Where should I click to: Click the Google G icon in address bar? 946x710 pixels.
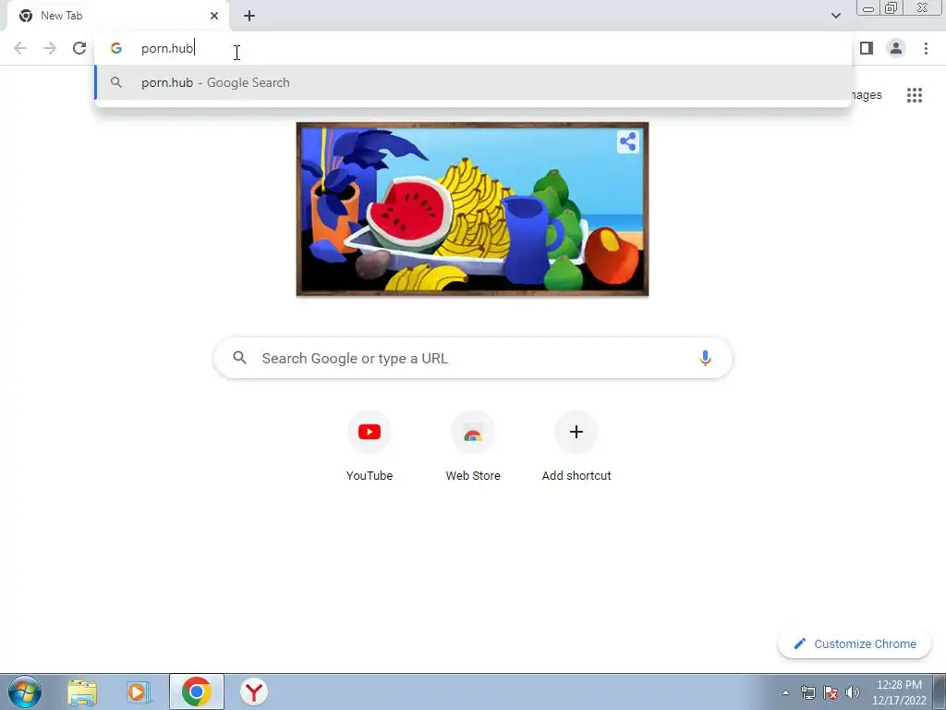[x=116, y=48]
